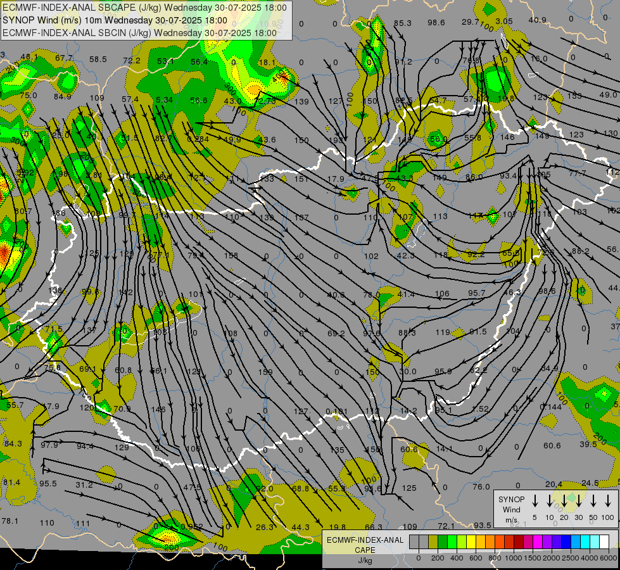Click the '47.5' value on the map
This screenshot has height=570, width=620.
pyautogui.click(x=192, y=487)
